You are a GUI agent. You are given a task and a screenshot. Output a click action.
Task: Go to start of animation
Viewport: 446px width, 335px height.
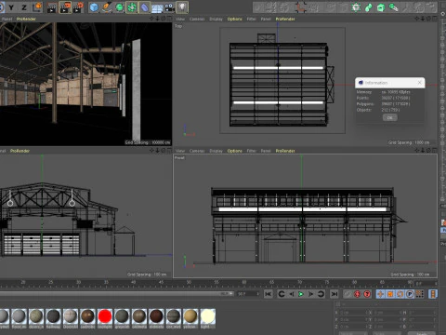pos(269,294)
